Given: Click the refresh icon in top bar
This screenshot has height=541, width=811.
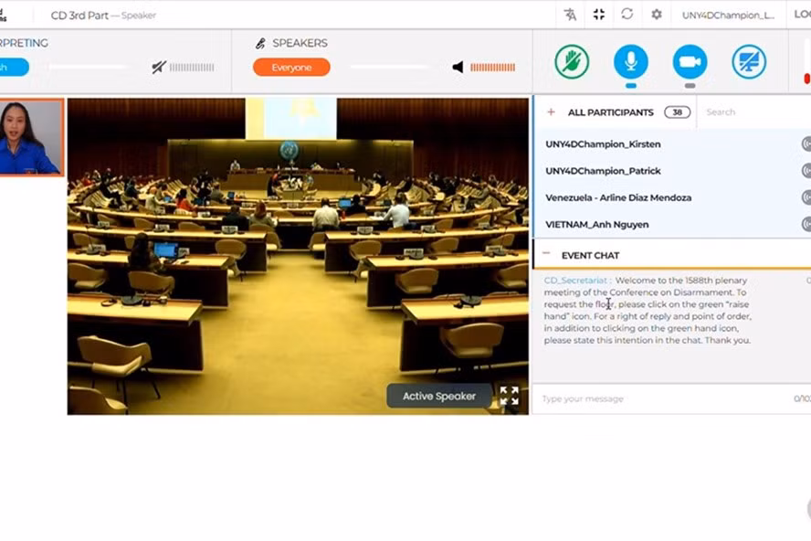Looking at the screenshot, I should tap(627, 15).
